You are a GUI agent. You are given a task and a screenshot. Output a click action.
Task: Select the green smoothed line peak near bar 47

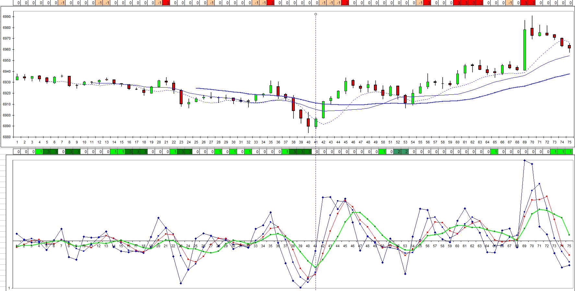pyautogui.click(x=356, y=212)
